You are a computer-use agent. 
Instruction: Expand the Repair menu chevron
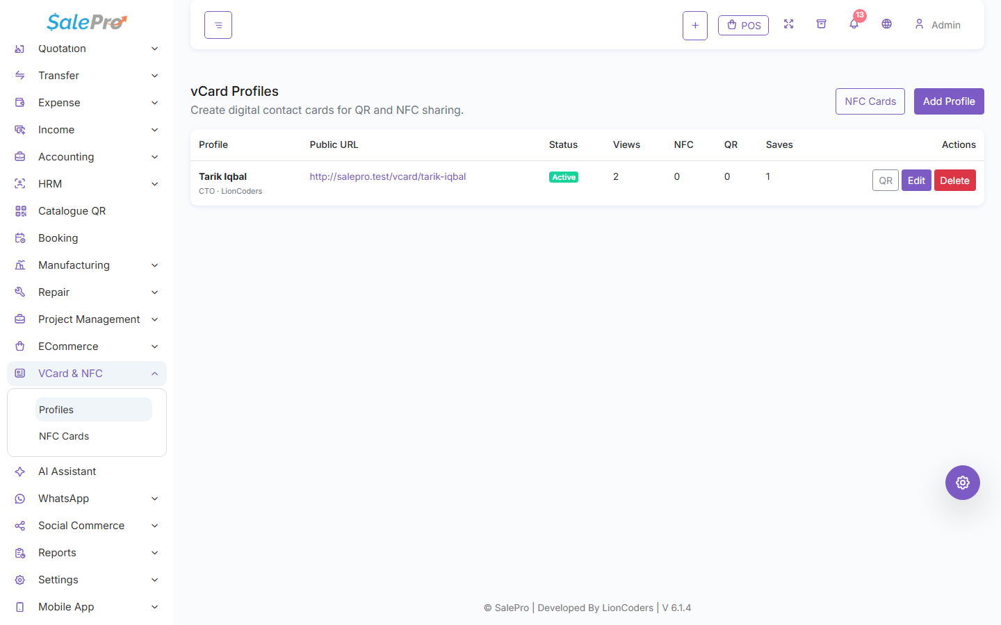point(155,292)
